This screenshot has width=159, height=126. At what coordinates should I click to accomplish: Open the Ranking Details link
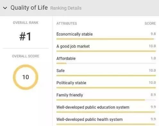(x=66, y=8)
